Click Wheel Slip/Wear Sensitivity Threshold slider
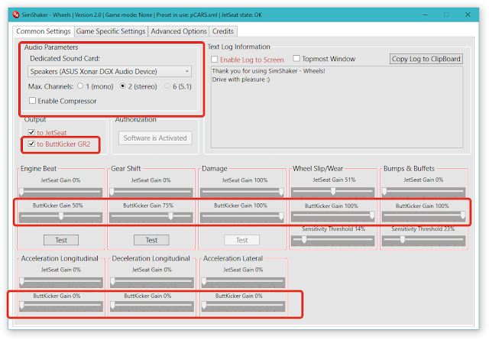The image size is (489, 340). pos(333,240)
